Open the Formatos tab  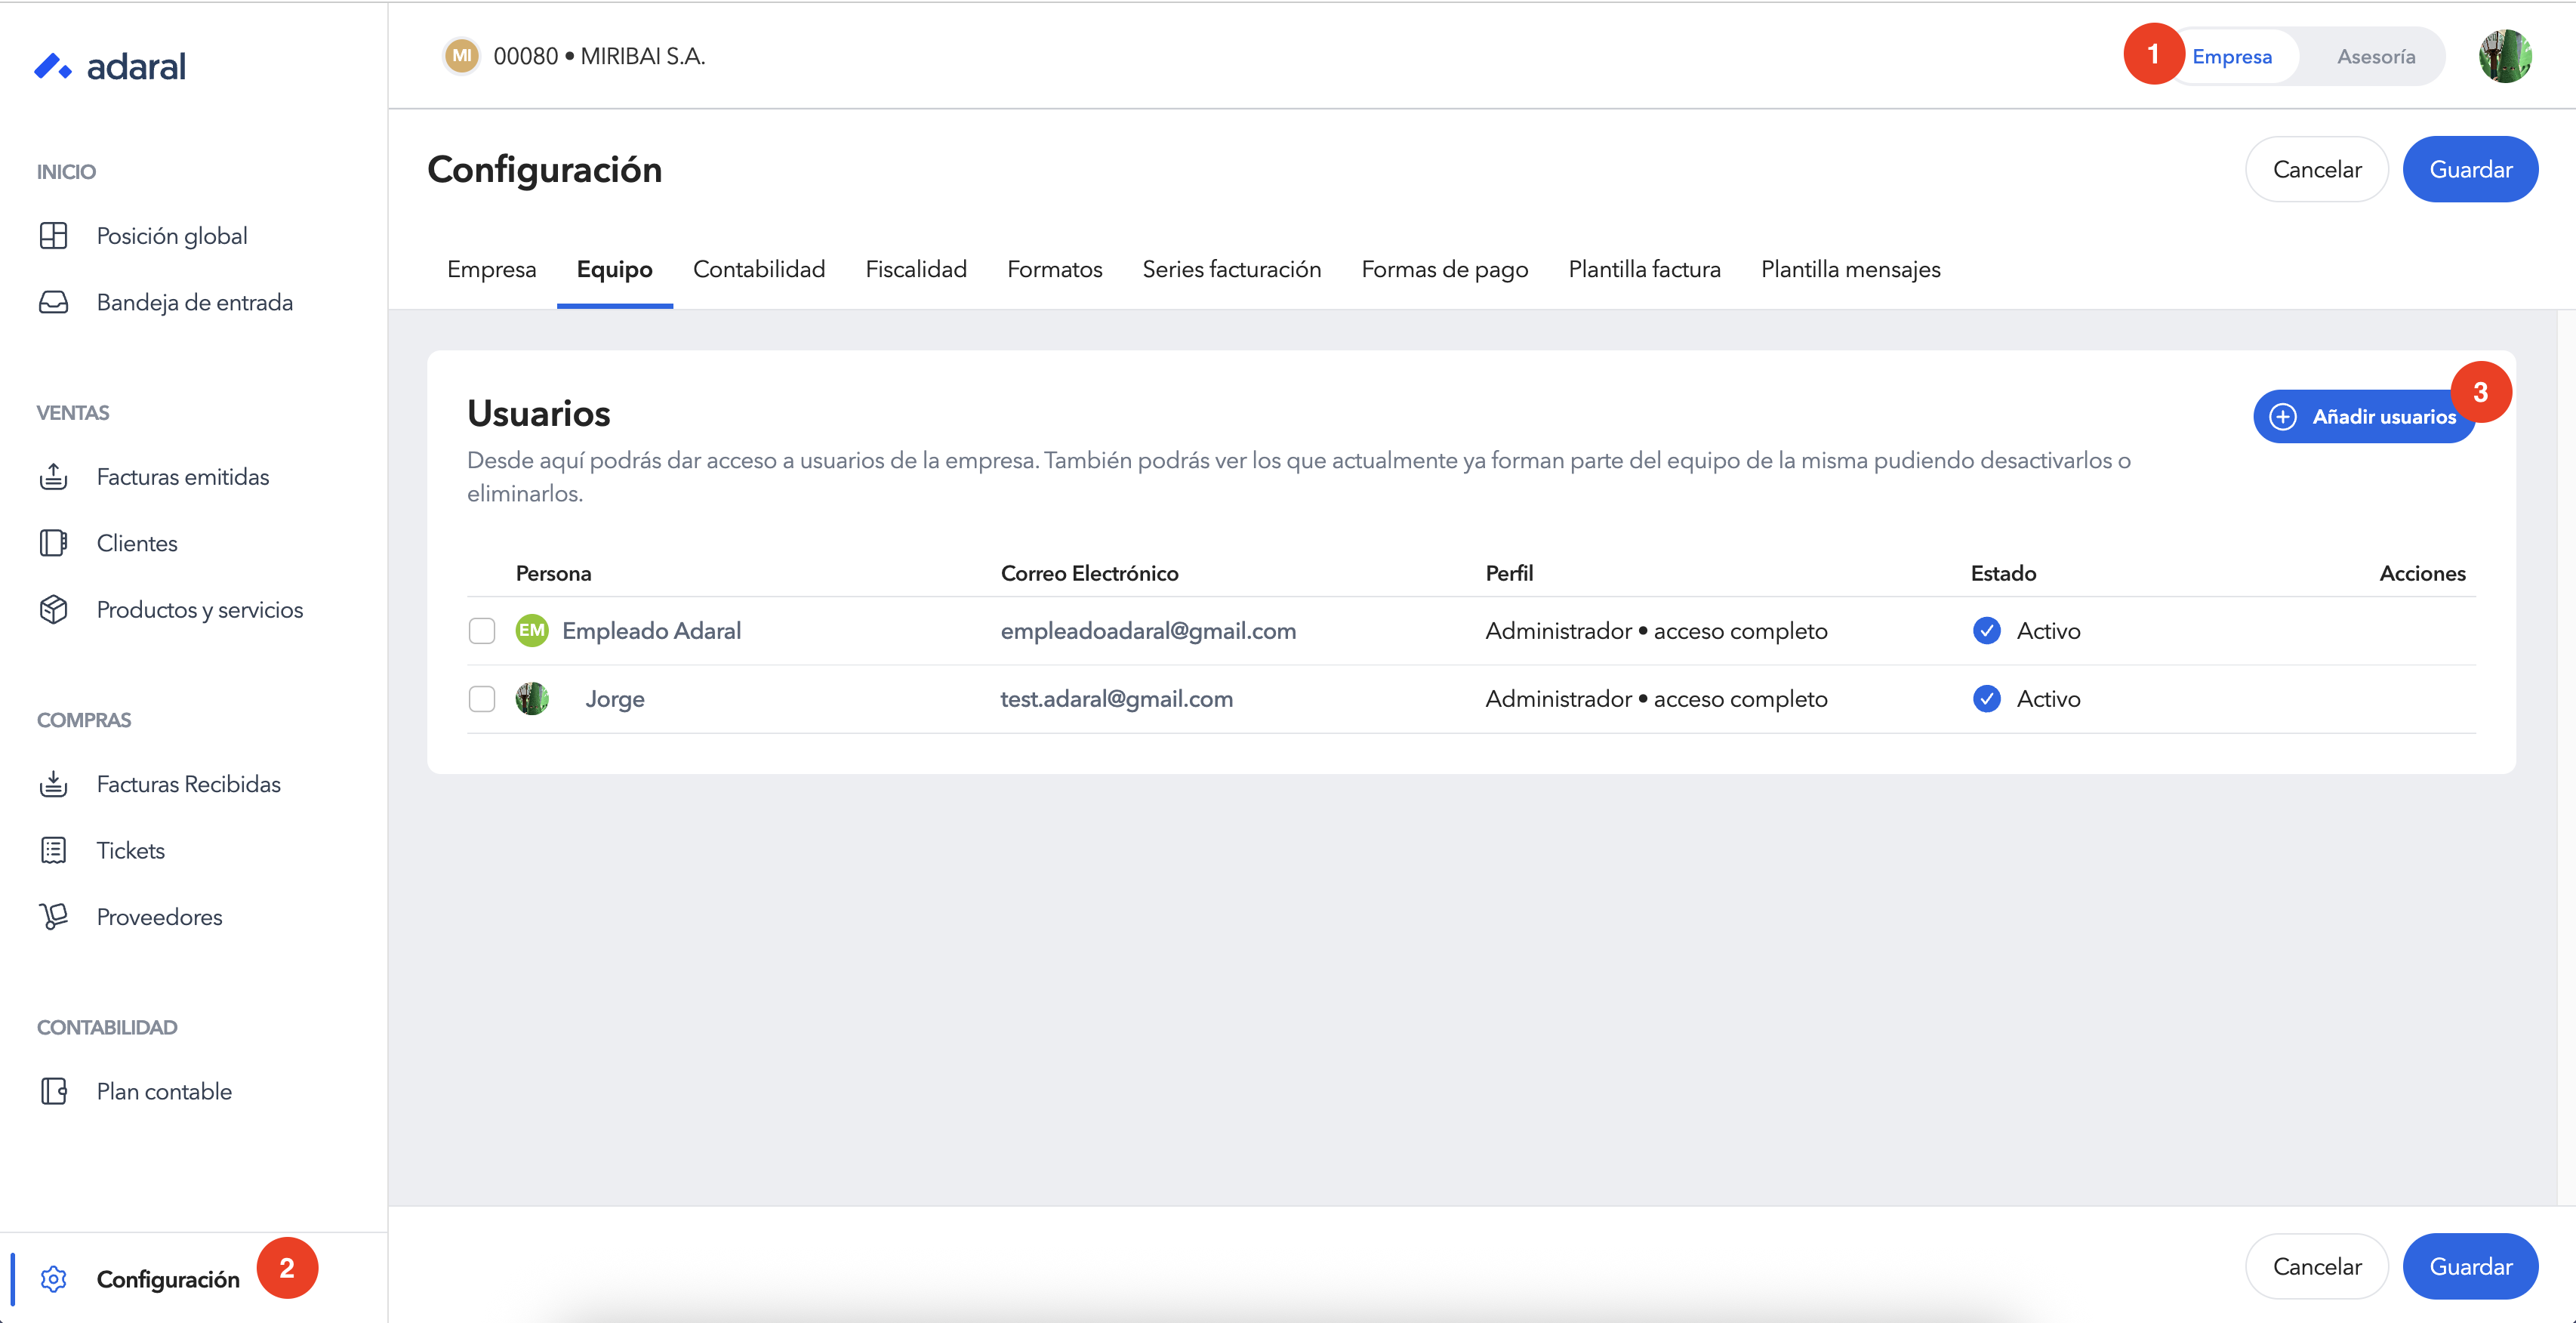coord(1054,269)
